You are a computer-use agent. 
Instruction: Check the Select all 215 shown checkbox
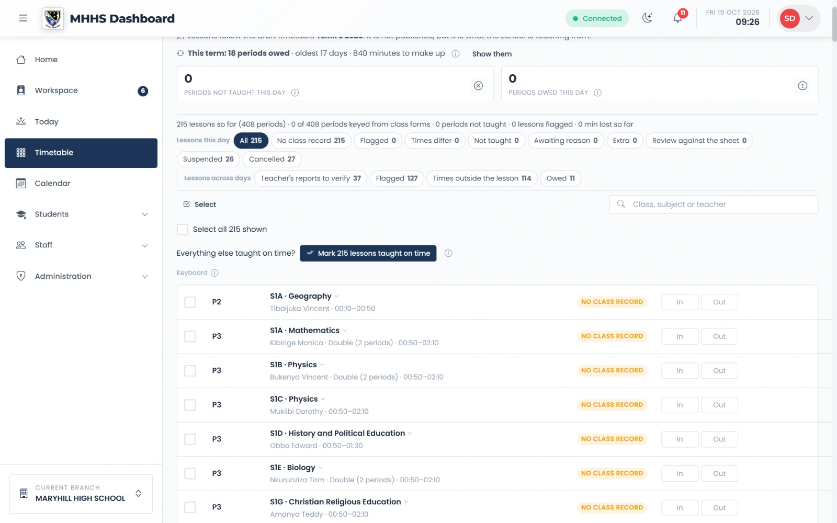point(183,230)
